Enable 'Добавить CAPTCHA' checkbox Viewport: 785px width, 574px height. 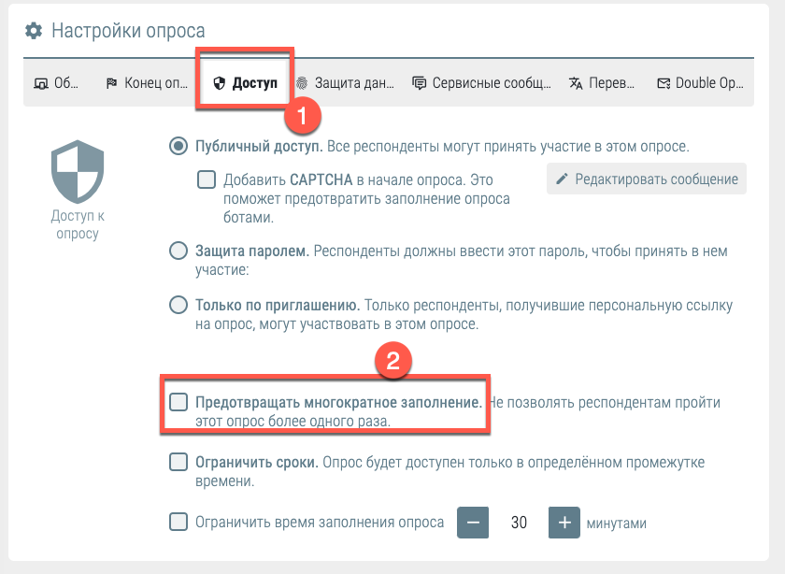pos(207,179)
